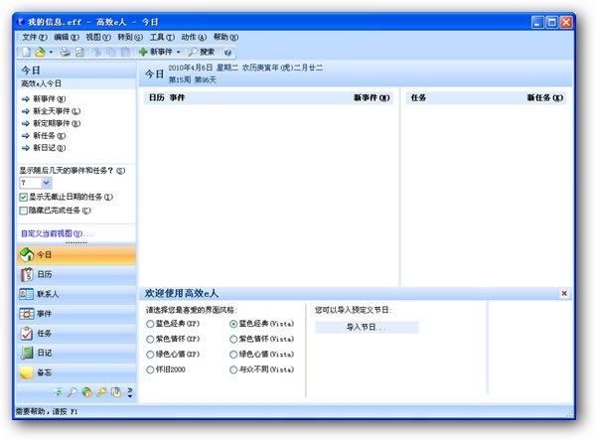Click 新事件 (N) in the calendar header
Viewport: 596px width, 440px height.
tap(372, 97)
